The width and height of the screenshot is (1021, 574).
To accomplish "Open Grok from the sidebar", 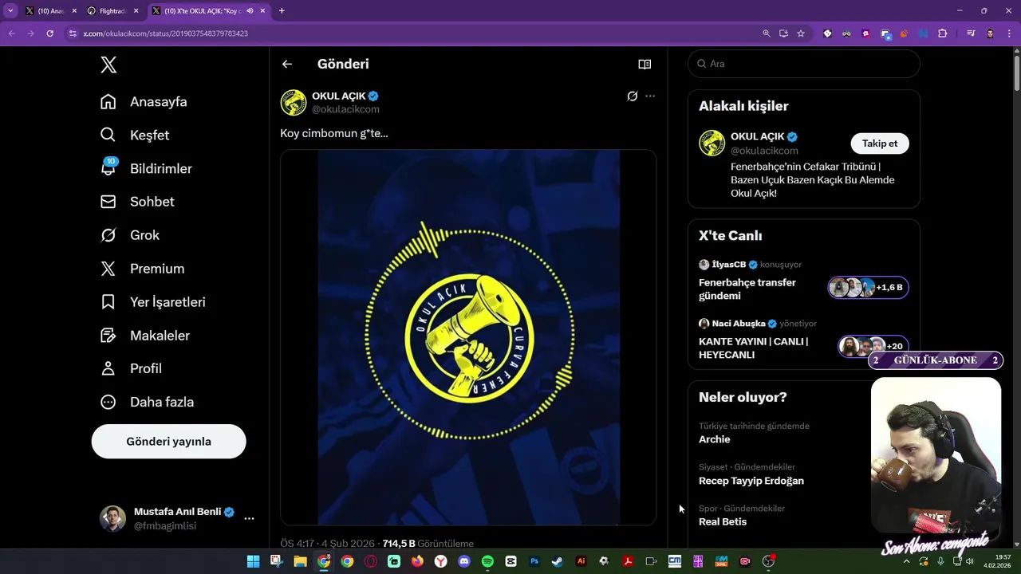I will (129, 235).
